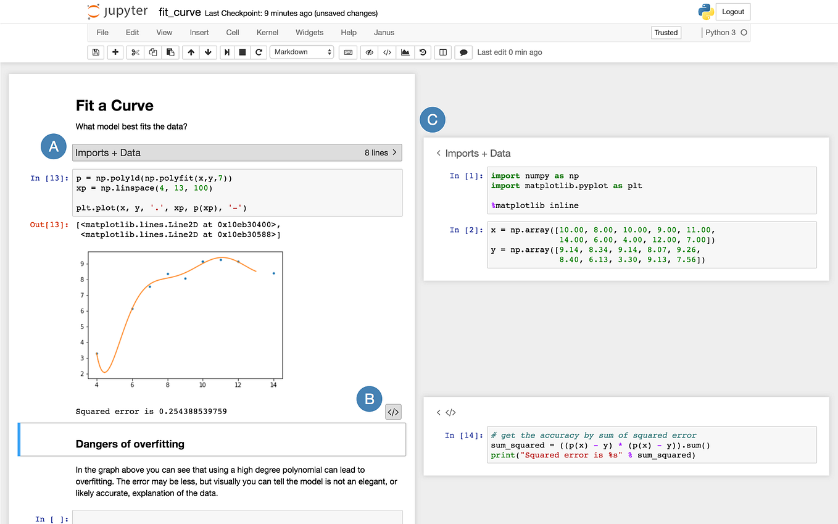Cut the selected cell
The height and width of the screenshot is (524, 838).
coord(135,52)
